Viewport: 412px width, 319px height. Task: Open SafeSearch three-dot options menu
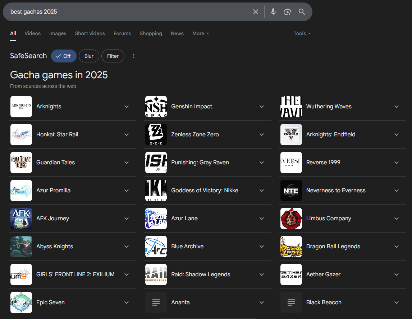[x=133, y=56]
